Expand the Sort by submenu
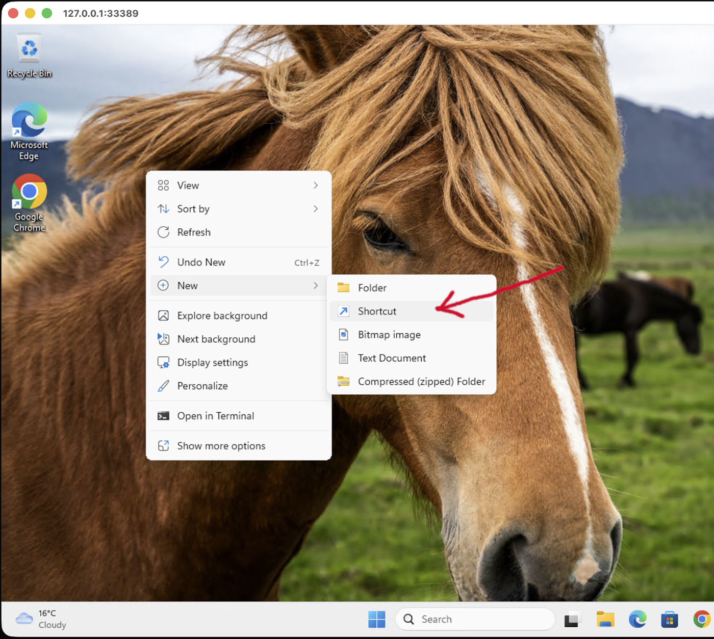Screen dimensions: 714x639 239,209
